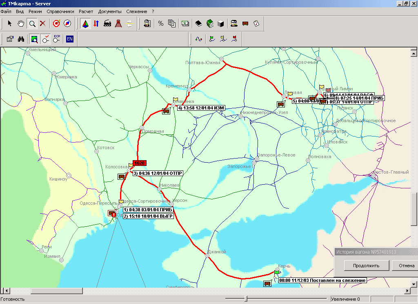Select the '2) 15:10 10/01/04 ВЫГР' event label
418x304 pixels.
click(x=148, y=216)
